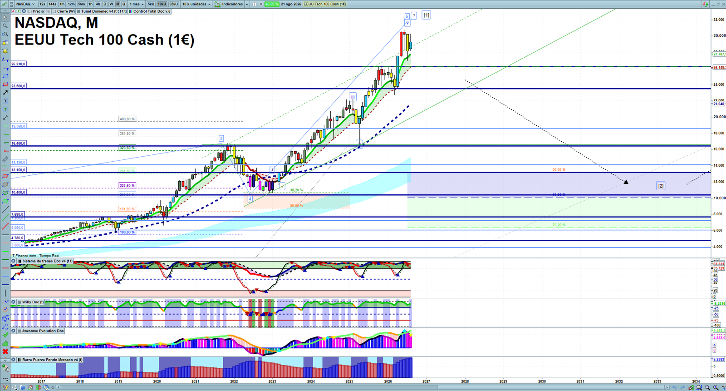Select the green checkmark tool

click(x=5, y=334)
